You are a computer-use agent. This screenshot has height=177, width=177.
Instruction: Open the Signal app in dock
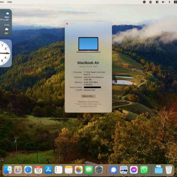click(x=114, y=170)
